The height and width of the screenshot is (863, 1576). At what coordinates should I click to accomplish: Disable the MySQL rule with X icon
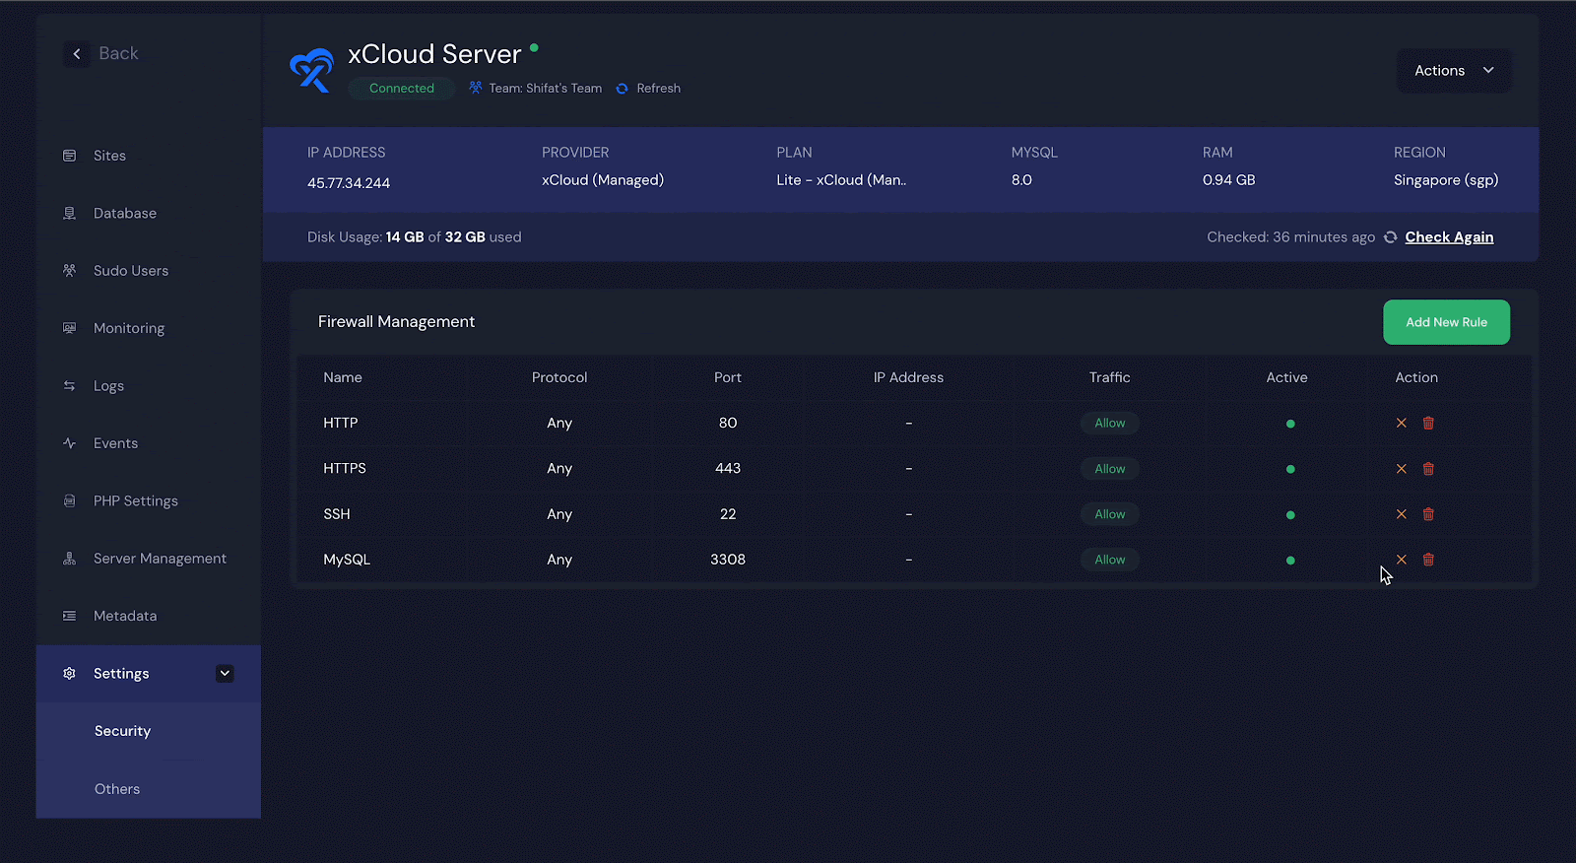click(x=1401, y=560)
